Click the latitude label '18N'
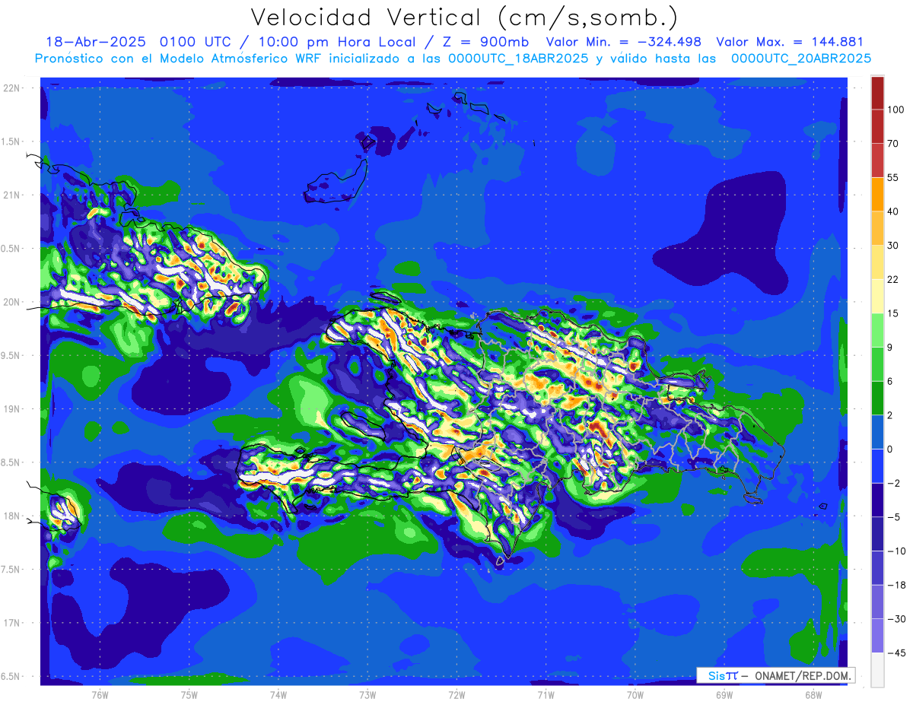 (11, 516)
